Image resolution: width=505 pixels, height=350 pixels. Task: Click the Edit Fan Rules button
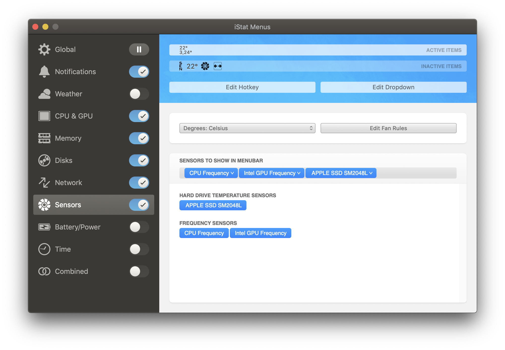[389, 128]
